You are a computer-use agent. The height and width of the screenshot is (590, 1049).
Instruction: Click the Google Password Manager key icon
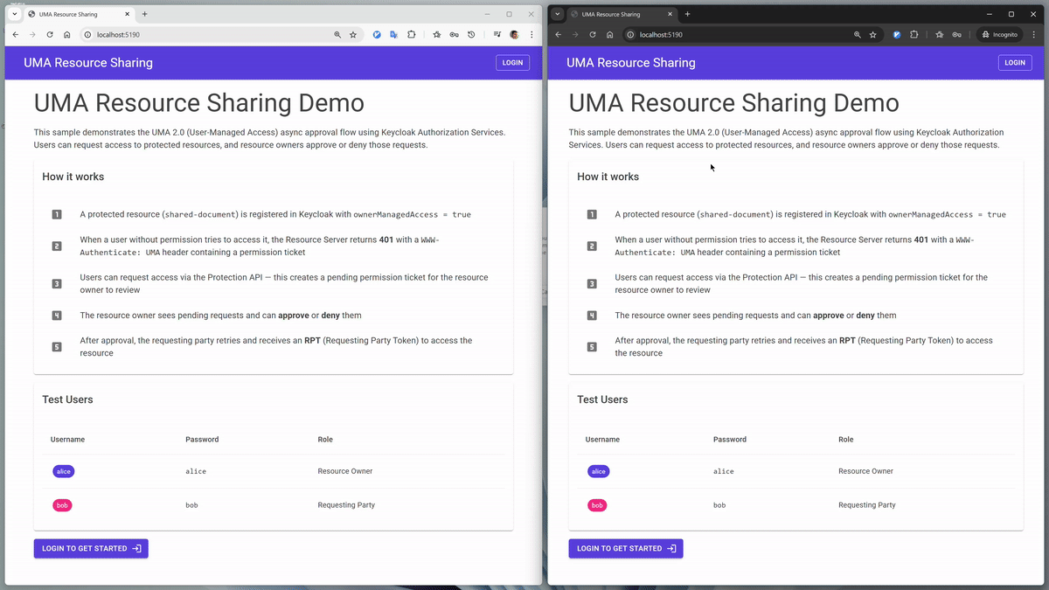coord(455,34)
